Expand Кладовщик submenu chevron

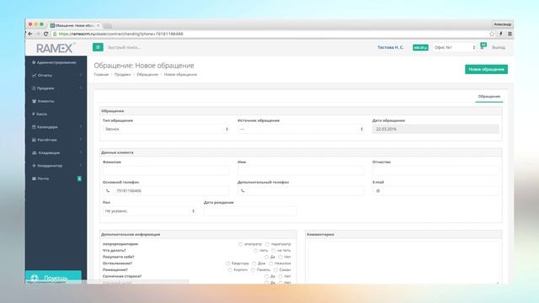point(81,152)
